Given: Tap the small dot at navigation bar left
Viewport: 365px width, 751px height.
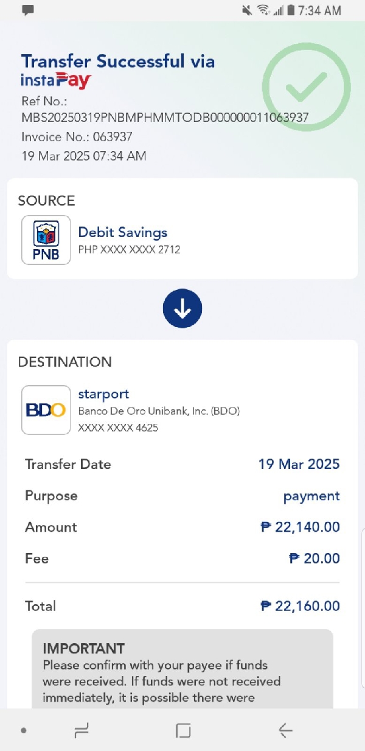Looking at the screenshot, I should click(23, 730).
